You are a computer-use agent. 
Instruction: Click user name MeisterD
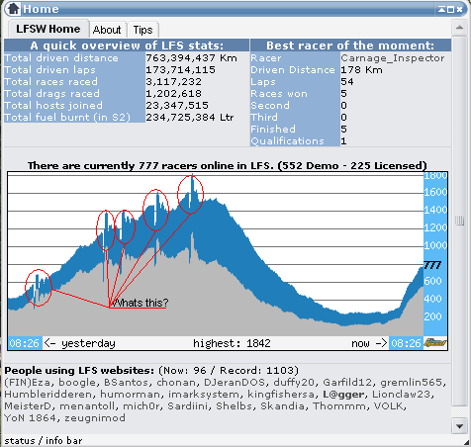pos(28,406)
